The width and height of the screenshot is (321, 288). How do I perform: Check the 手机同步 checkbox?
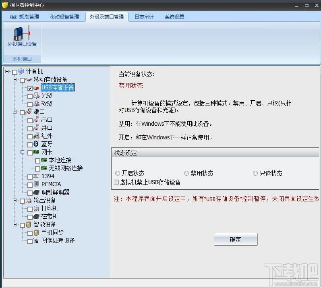(x=30, y=233)
